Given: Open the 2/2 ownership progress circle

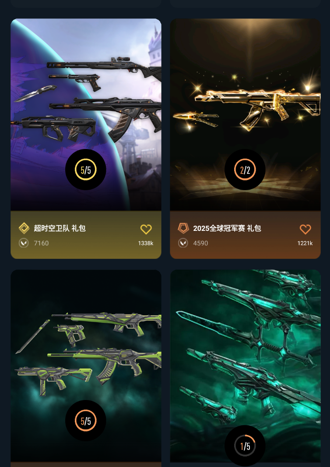Looking at the screenshot, I should [x=245, y=170].
